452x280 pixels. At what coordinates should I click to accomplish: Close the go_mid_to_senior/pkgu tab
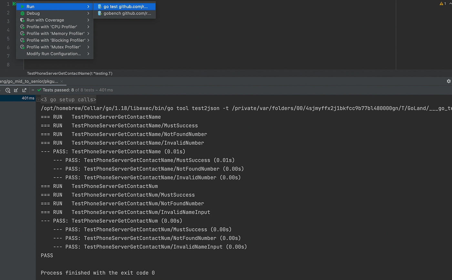point(61,81)
